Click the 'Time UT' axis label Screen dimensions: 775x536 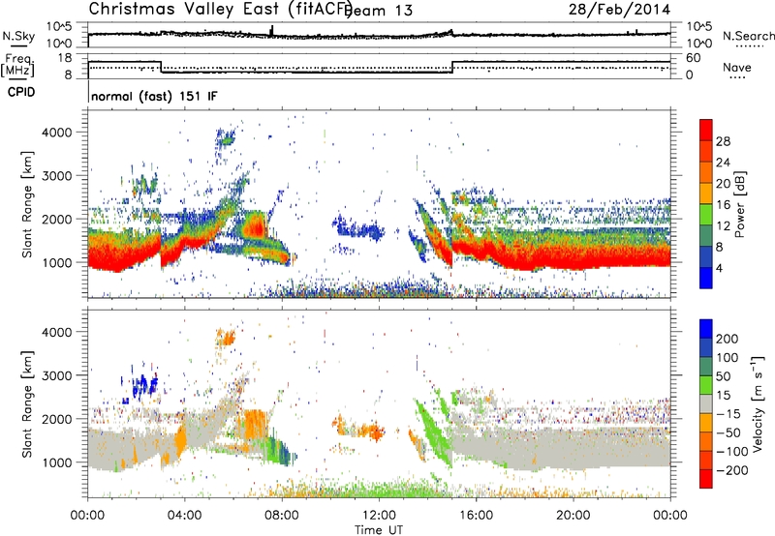coord(379,529)
